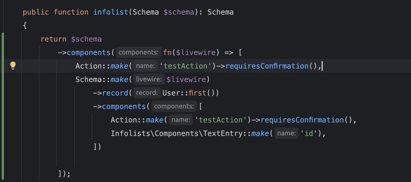Click the yellow lightbulb quick-fix icon
411x182 pixels.
(x=13, y=65)
